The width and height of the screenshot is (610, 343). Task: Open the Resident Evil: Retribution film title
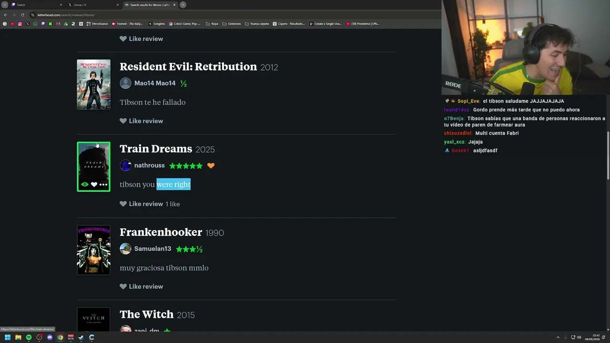point(188,67)
